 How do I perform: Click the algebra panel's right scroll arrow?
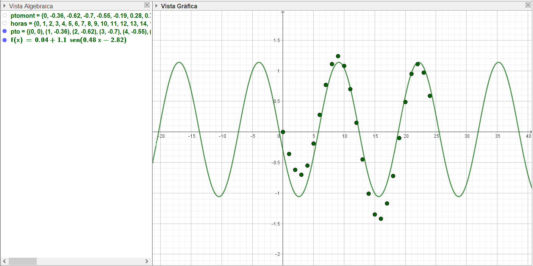coord(147,261)
